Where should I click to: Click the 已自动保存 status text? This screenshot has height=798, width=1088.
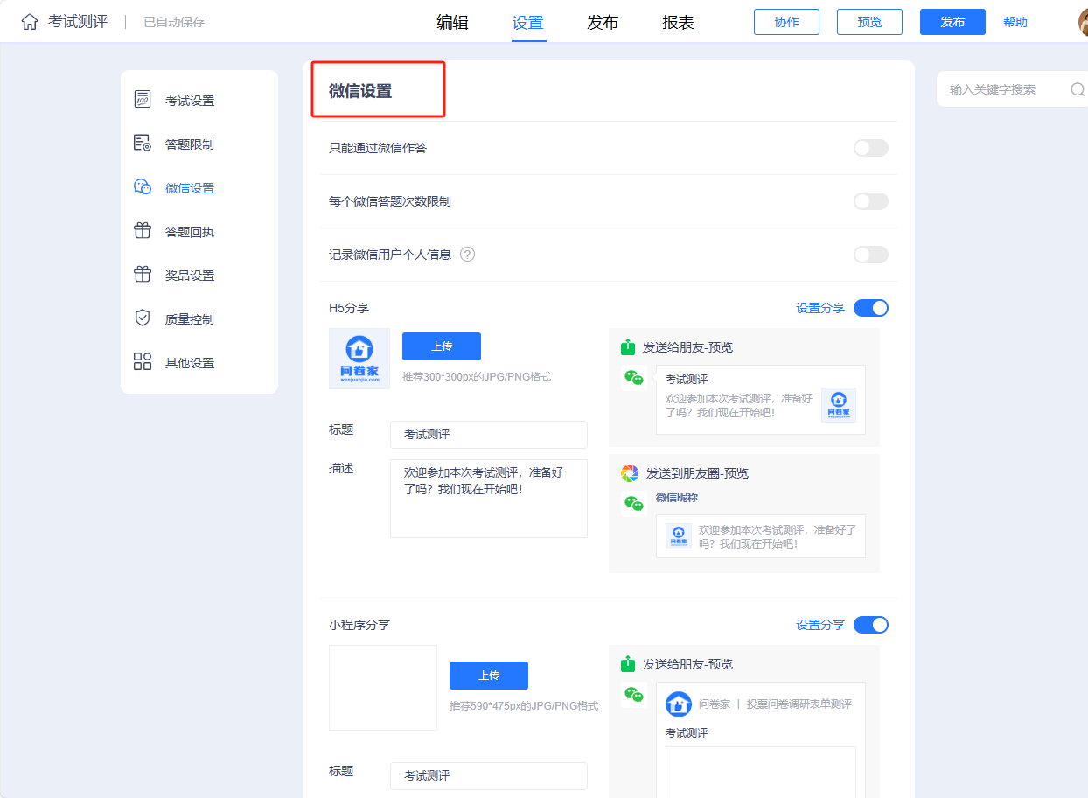tap(174, 22)
